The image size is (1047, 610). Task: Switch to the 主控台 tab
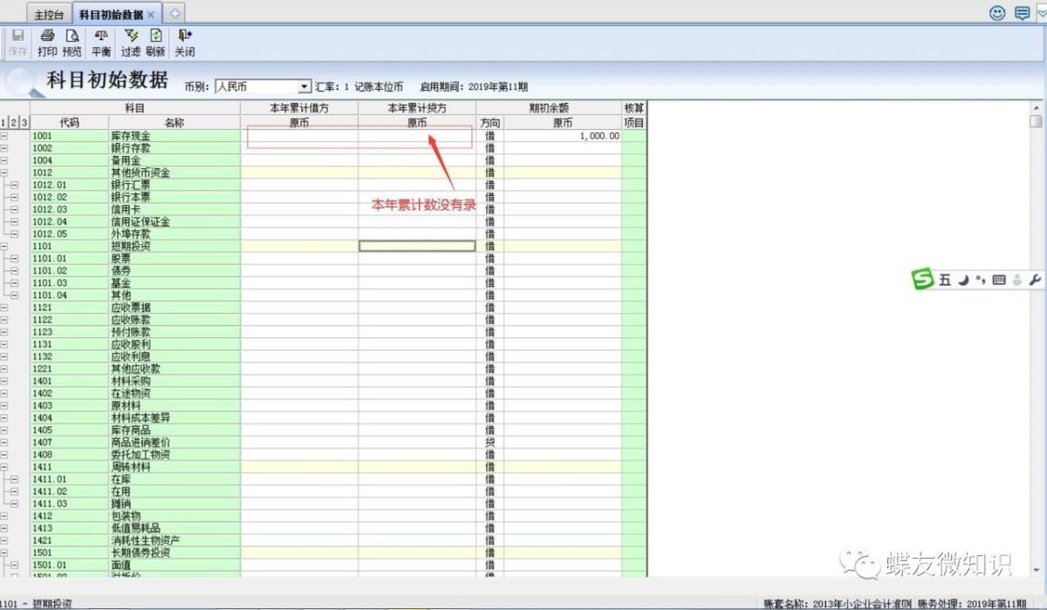(x=49, y=15)
